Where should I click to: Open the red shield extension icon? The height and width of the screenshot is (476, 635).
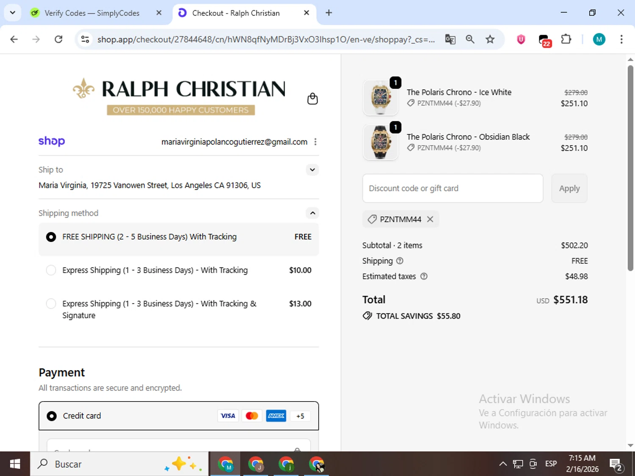521,39
